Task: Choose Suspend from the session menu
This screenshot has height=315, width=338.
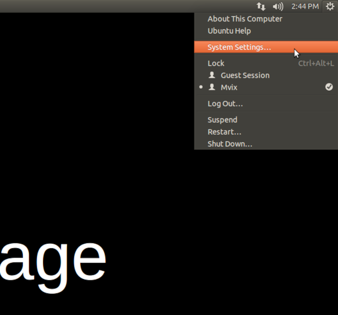Action: (x=266, y=120)
